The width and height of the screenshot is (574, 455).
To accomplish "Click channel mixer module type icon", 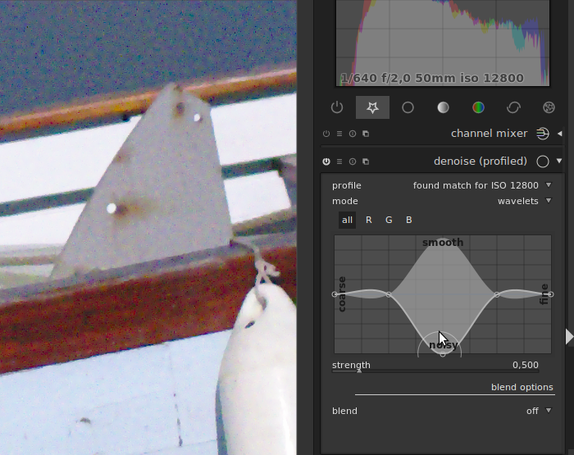I will click(543, 134).
